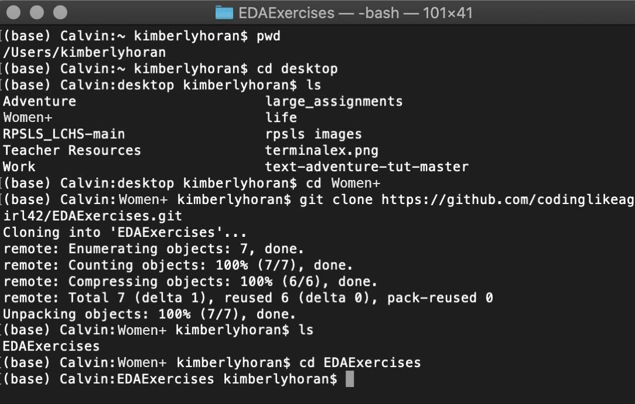
Task: Click the green zoom window button
Action: point(60,12)
